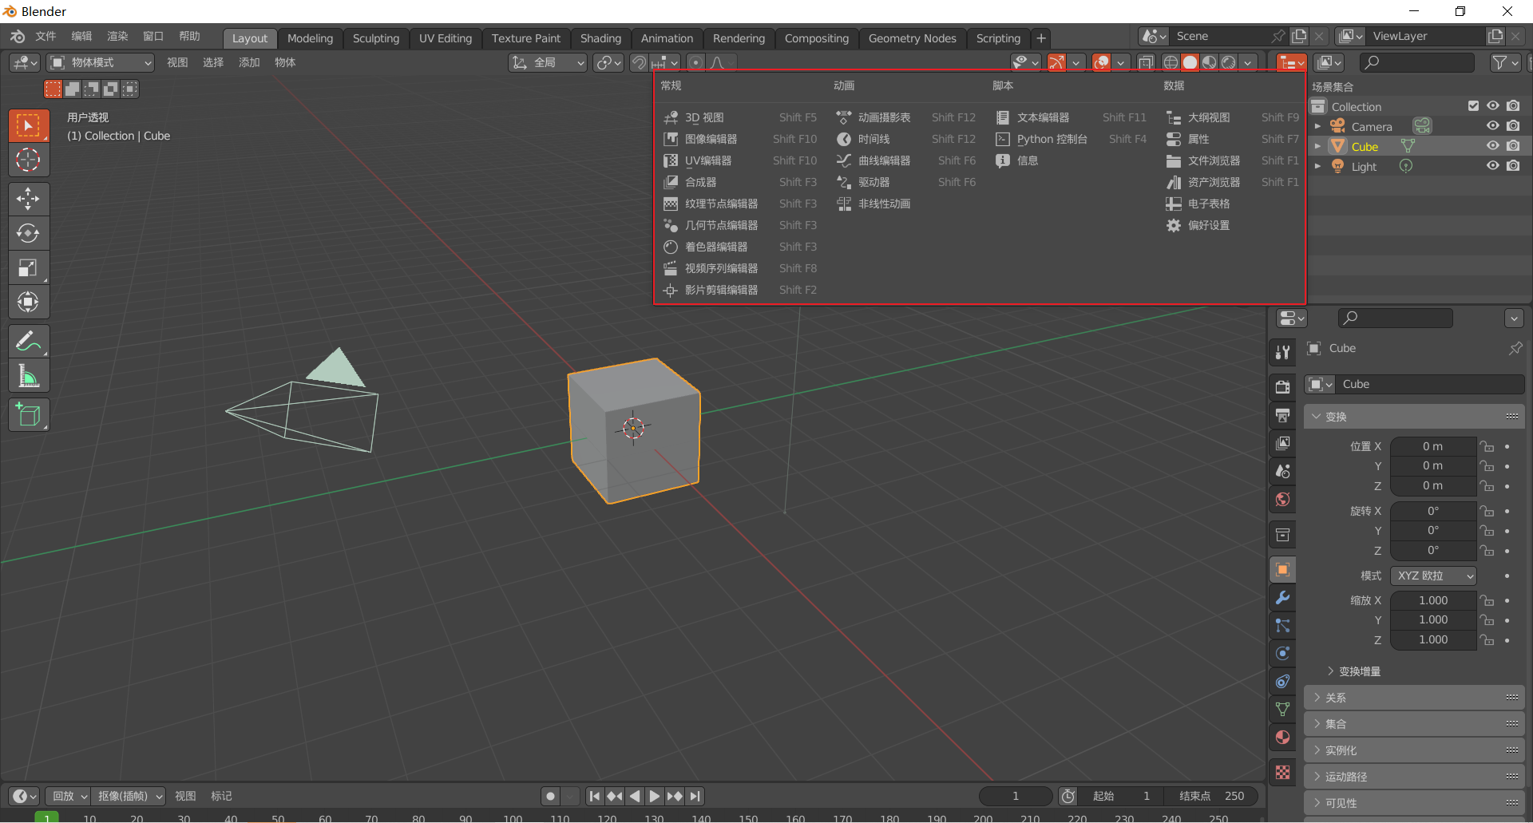Viewport: 1533px width, 823px height.
Task: Expand the 实例化 panel
Action: pos(1414,750)
